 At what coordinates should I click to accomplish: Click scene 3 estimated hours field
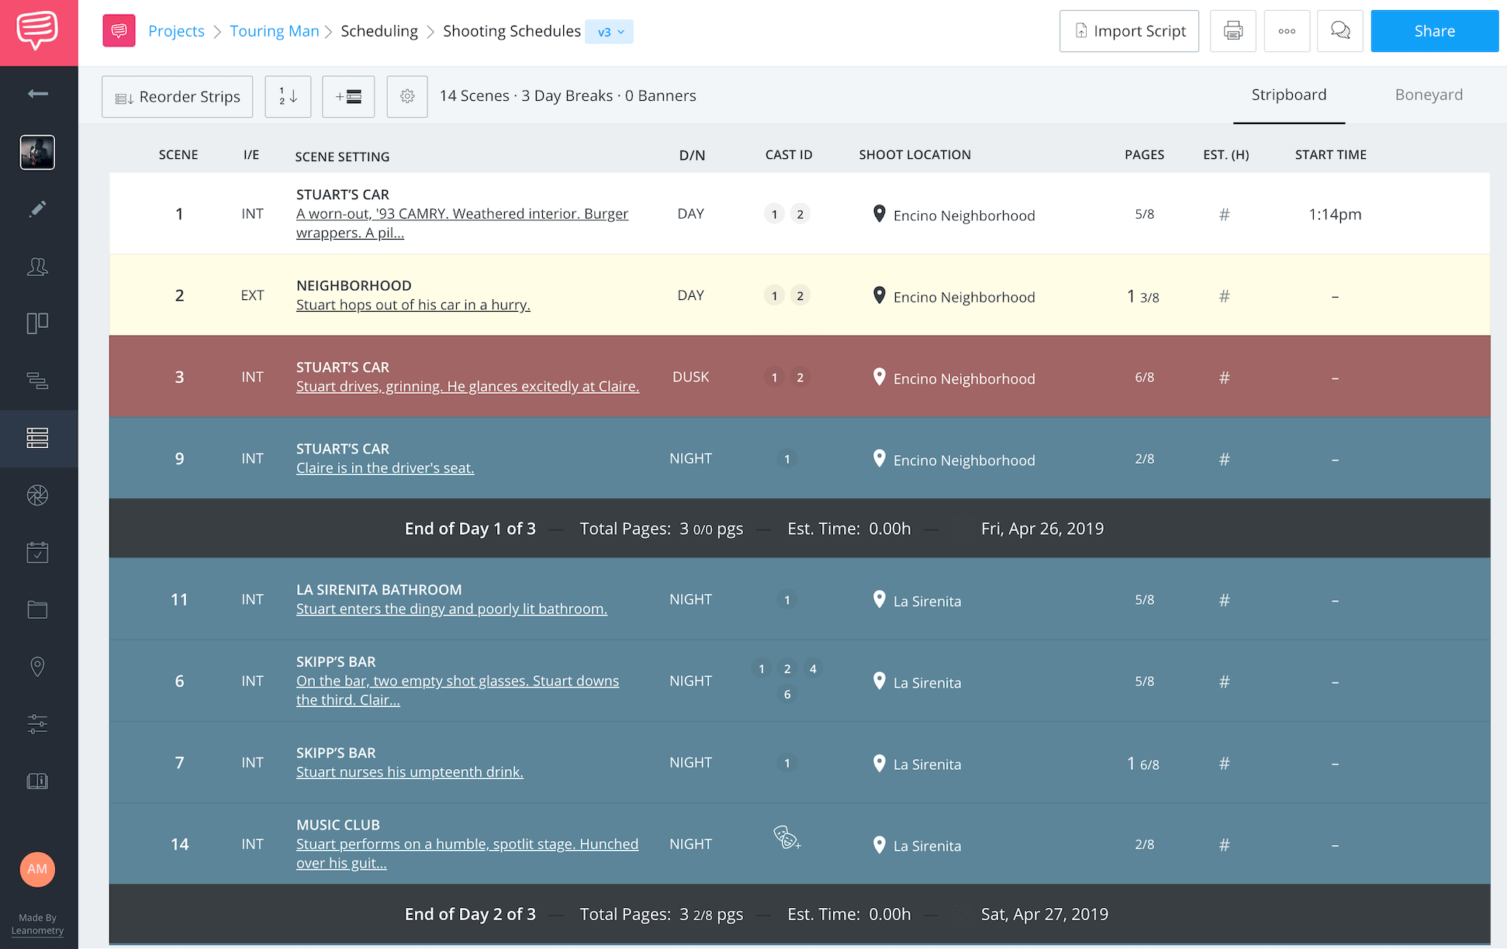tap(1224, 378)
